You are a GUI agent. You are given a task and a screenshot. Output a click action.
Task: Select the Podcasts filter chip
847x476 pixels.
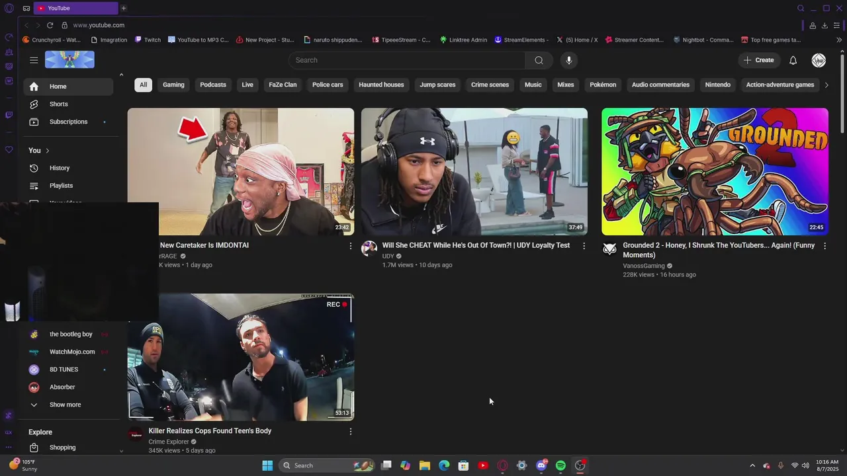tap(213, 85)
